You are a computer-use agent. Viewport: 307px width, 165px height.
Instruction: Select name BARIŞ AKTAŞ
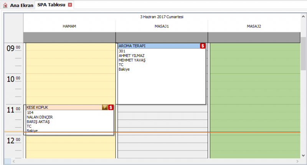pyautogui.click(x=38, y=122)
